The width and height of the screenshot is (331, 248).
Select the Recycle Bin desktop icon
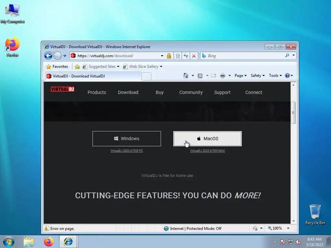click(315, 214)
